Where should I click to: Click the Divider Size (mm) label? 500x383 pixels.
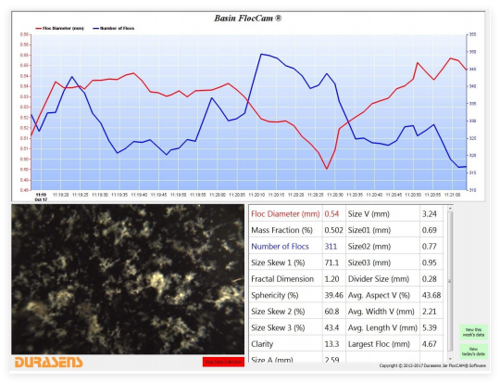[x=379, y=279]
